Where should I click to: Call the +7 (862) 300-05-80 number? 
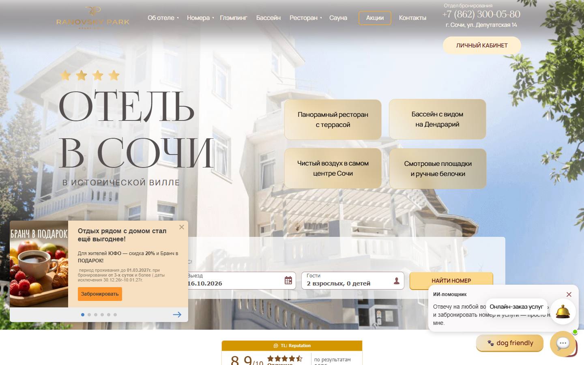[481, 14]
